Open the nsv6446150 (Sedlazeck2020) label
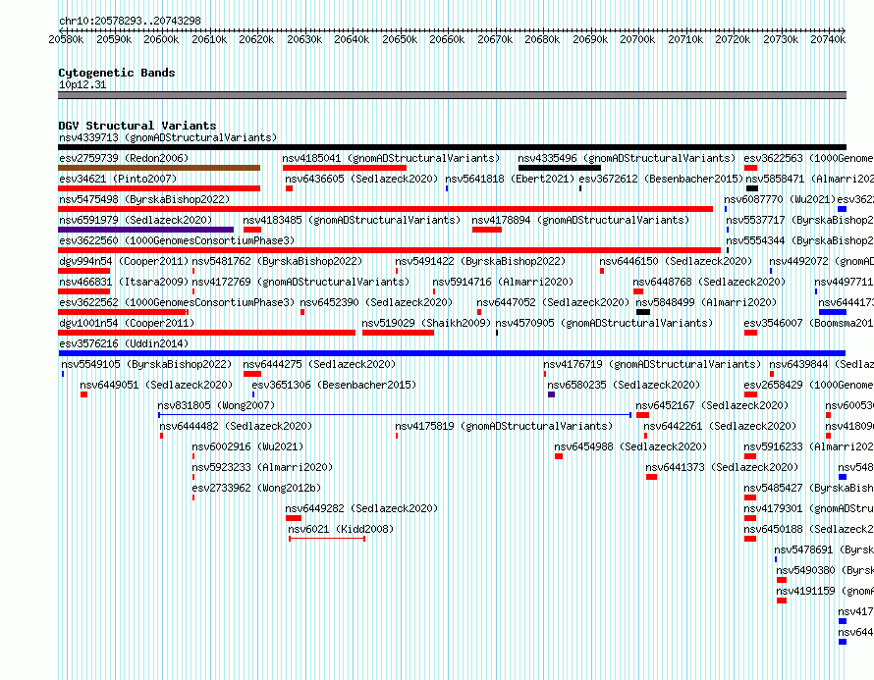The image size is (874, 680). (x=676, y=261)
